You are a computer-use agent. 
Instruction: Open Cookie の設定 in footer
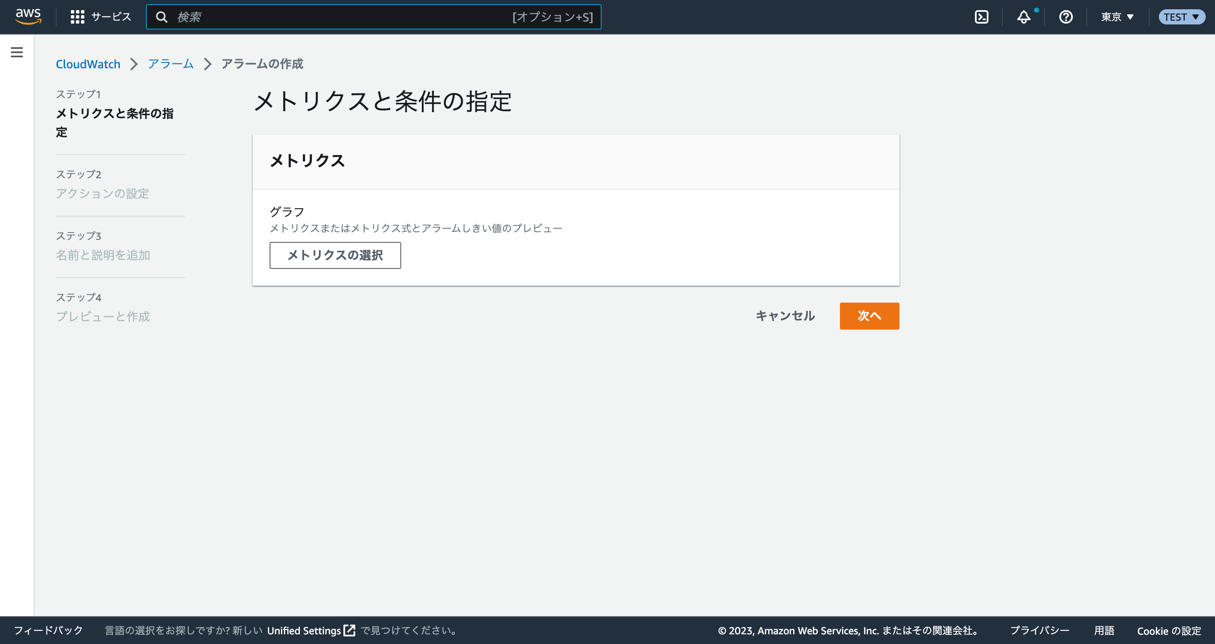coord(1169,631)
